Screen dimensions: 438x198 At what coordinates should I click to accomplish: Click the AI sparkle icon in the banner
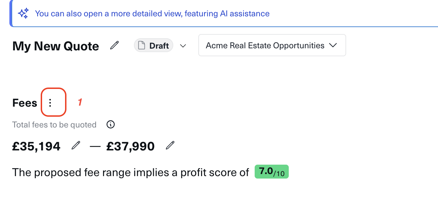pyautogui.click(x=23, y=14)
